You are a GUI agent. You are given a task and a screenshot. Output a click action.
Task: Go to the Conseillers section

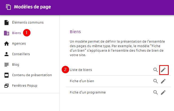(21, 54)
